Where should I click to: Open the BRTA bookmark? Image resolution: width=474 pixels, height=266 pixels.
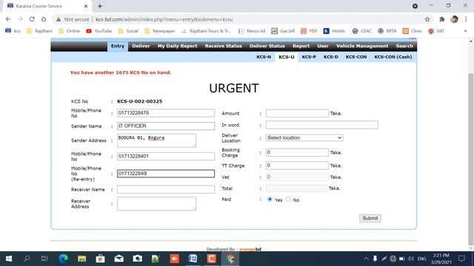click(387, 31)
